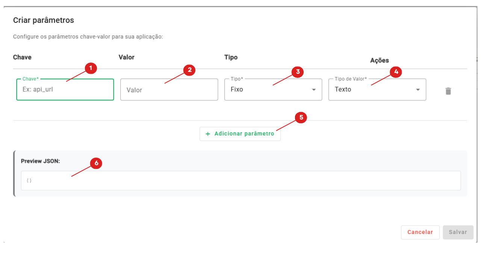
Task: Click red annotation marker number 2
Action: [189, 70]
